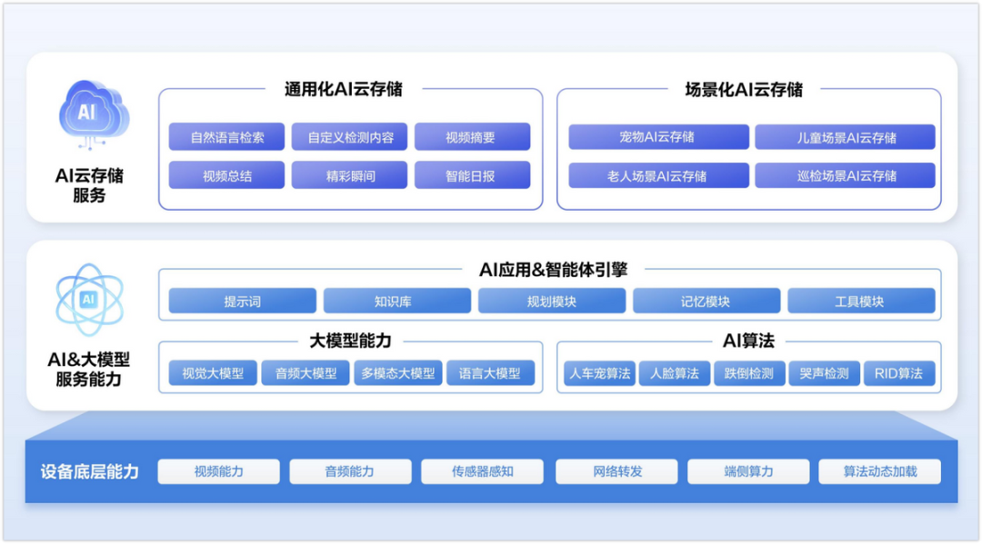
Task: Click the 端侧算力 capability box
Action: 748,471
